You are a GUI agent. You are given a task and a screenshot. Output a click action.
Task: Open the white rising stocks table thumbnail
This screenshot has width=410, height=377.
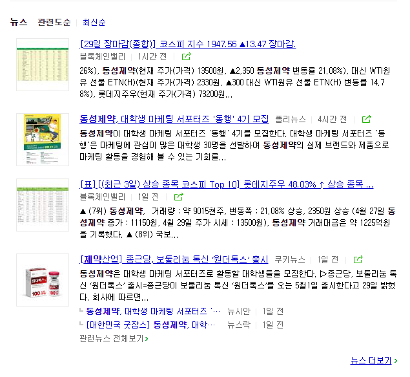43,205
